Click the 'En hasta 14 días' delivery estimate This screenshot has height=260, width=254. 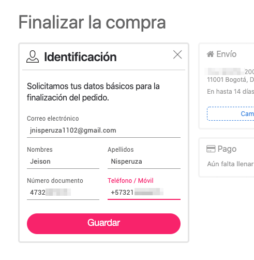[x=230, y=92]
